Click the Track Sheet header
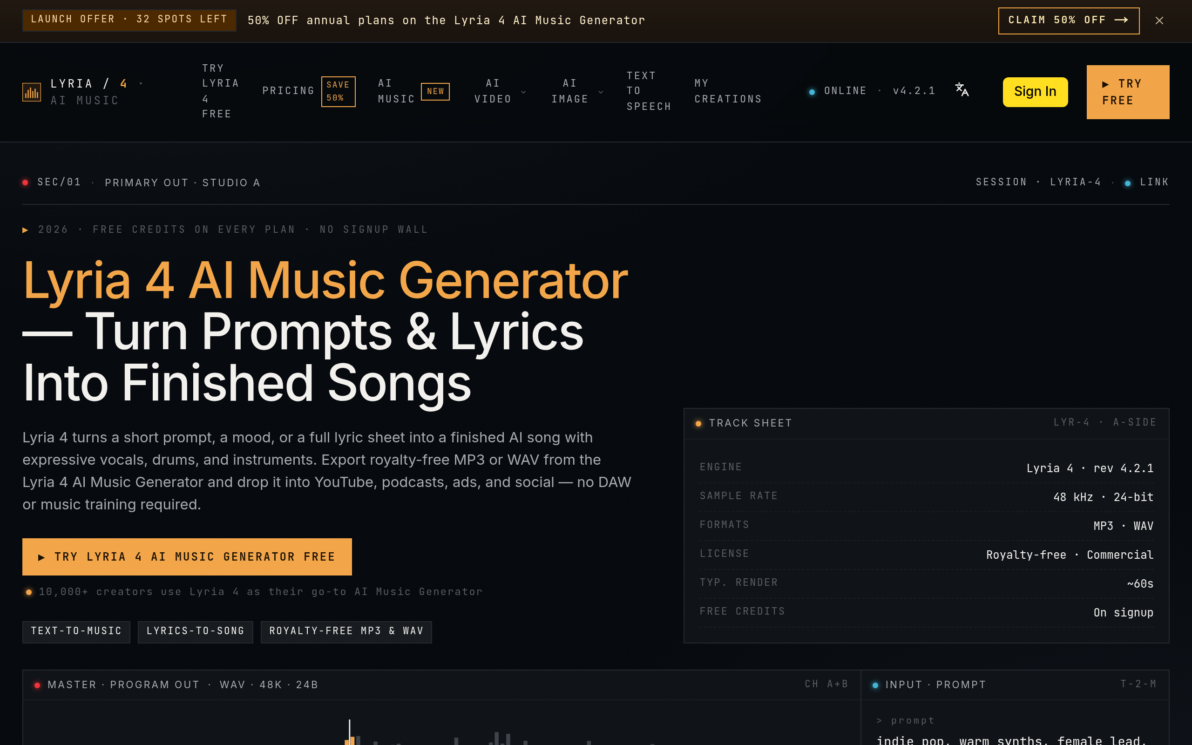Viewport: 1192px width, 745px height. tap(927, 423)
